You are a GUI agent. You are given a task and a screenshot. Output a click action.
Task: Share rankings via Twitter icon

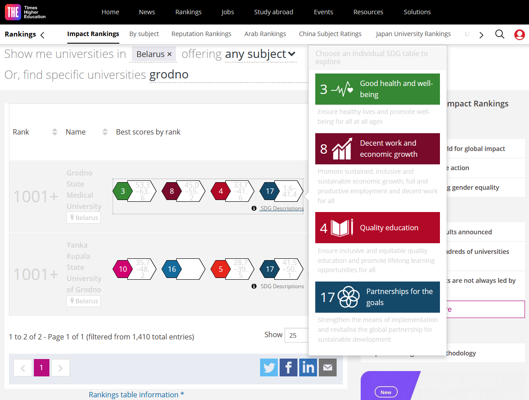tap(269, 367)
